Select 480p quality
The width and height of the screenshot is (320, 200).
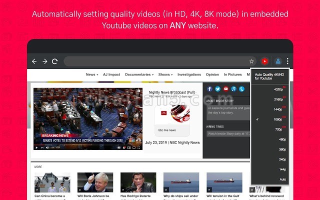(270, 139)
